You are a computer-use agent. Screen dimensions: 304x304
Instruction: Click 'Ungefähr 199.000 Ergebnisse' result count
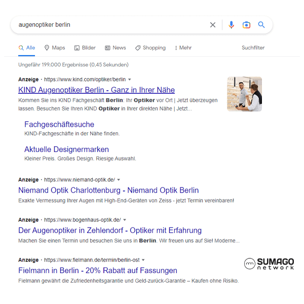pos(73,65)
